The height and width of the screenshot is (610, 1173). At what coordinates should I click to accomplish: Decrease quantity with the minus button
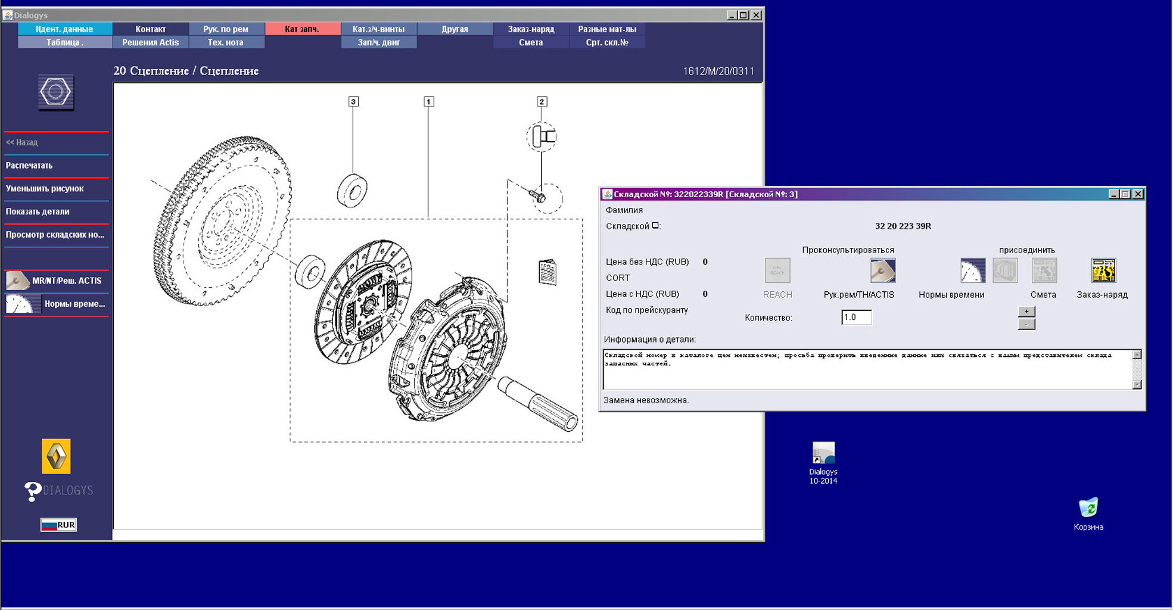tap(1026, 324)
